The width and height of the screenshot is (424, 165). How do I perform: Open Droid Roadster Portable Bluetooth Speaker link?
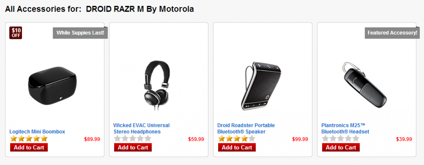click(x=246, y=128)
